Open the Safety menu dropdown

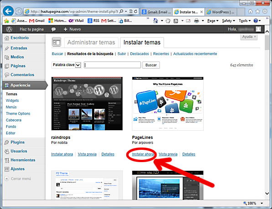pos(228,21)
